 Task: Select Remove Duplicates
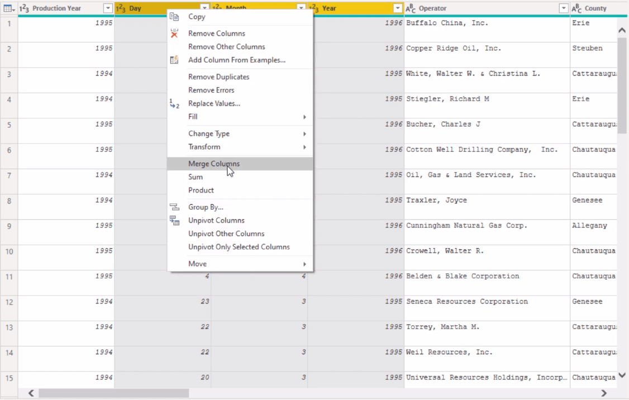pos(240,76)
